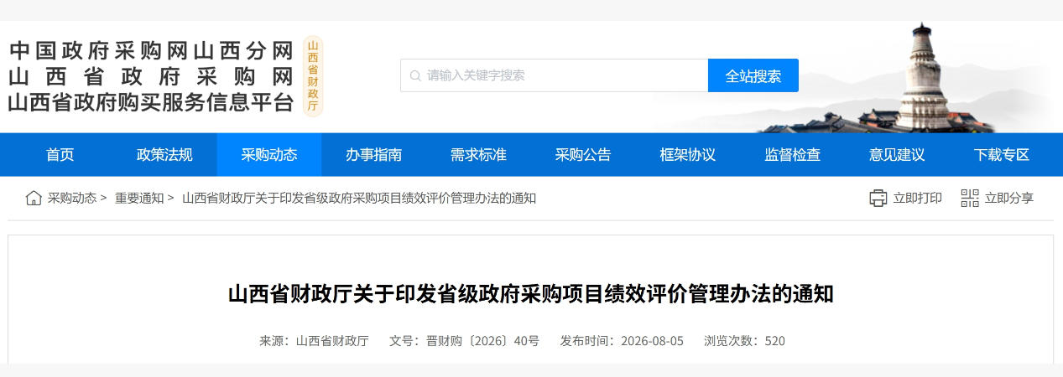The width and height of the screenshot is (1063, 377).
Task: Click 立即分享 link
Action: click(x=1009, y=199)
